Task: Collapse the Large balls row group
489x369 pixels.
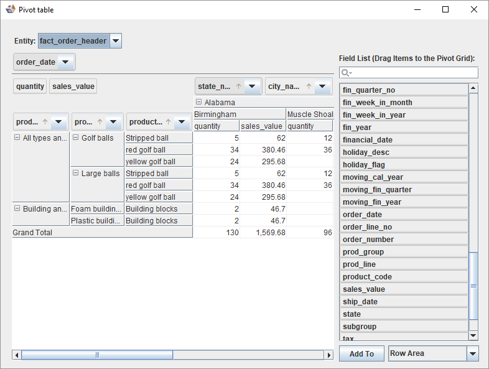Action: 76,174
